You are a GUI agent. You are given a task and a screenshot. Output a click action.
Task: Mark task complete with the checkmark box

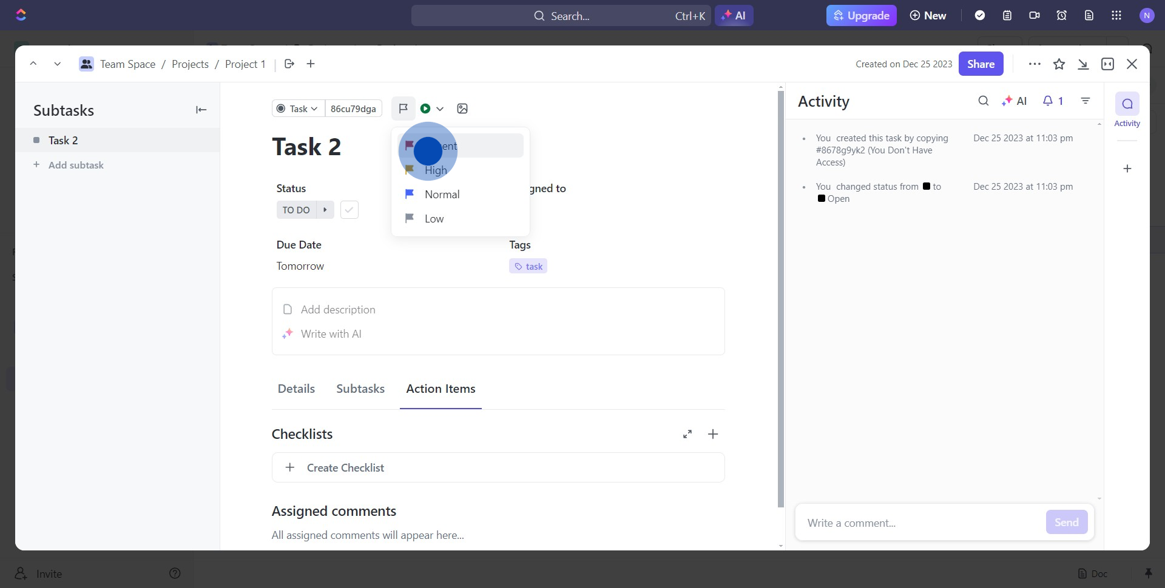[349, 210]
